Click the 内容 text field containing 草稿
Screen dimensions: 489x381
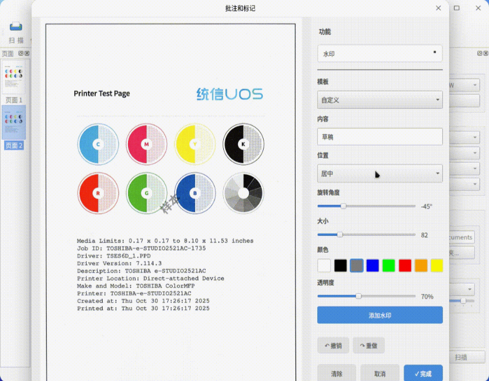point(380,137)
